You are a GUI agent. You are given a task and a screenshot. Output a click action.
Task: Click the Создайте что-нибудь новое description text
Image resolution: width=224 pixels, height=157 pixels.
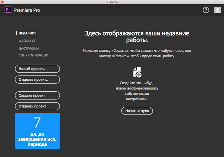pos(137,91)
